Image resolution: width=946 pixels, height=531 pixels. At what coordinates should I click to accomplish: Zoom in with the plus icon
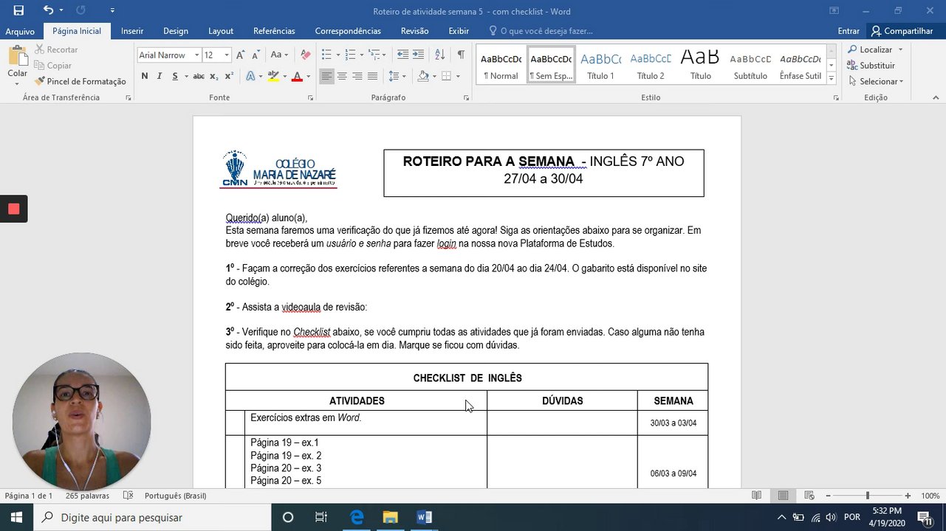(x=908, y=496)
